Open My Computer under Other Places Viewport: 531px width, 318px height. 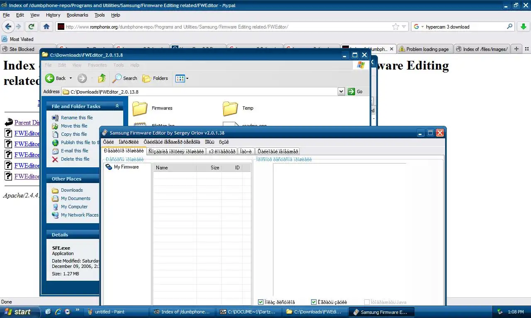click(x=74, y=207)
